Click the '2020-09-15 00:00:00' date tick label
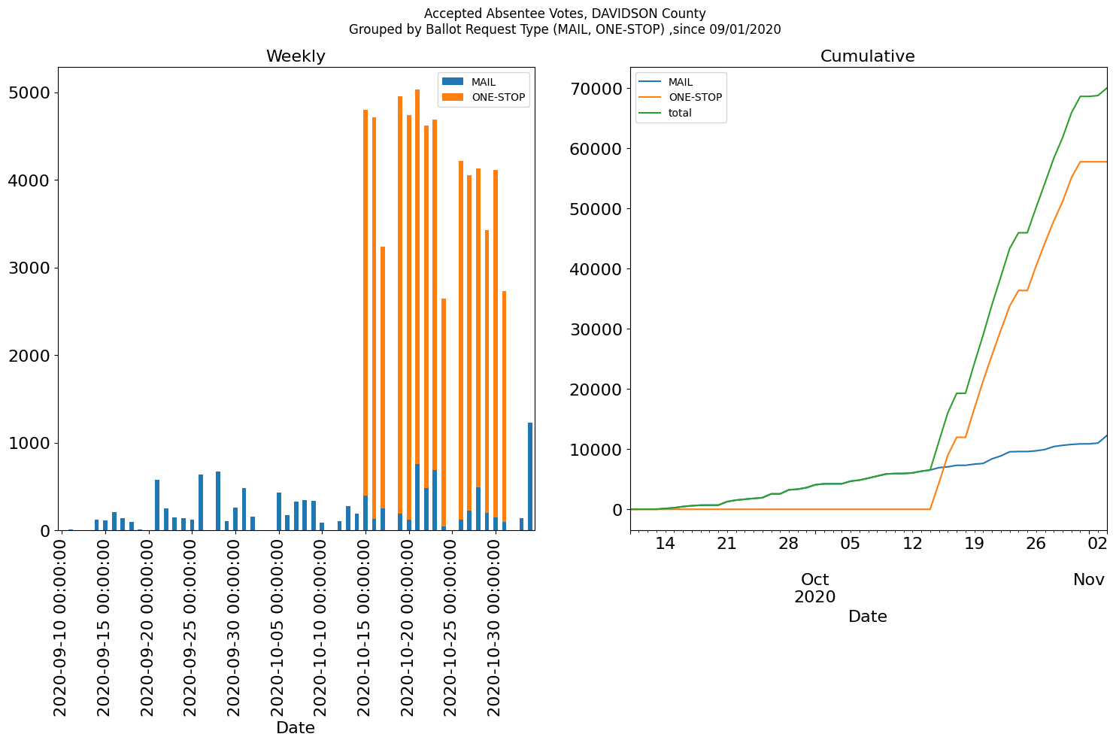 105,626
